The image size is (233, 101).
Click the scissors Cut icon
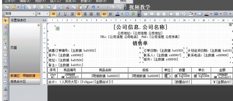68,7
